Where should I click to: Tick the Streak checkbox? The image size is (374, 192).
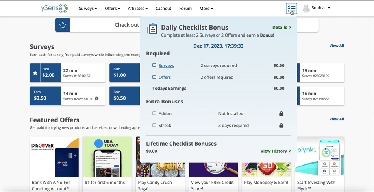154,125
